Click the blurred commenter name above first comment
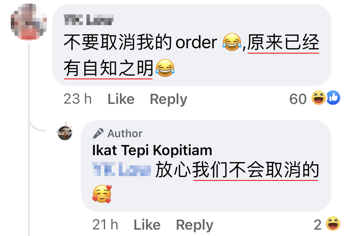The height and width of the screenshot is (236, 351). [x=88, y=20]
